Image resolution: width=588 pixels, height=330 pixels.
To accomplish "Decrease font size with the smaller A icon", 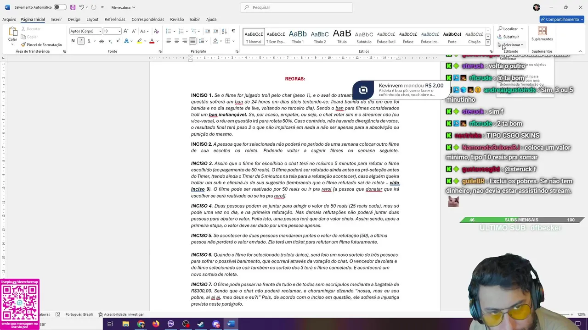I will 134,31.
